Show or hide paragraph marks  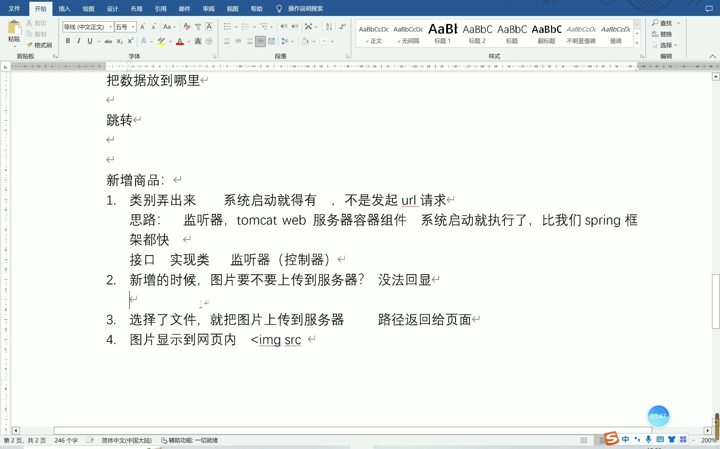click(x=342, y=27)
